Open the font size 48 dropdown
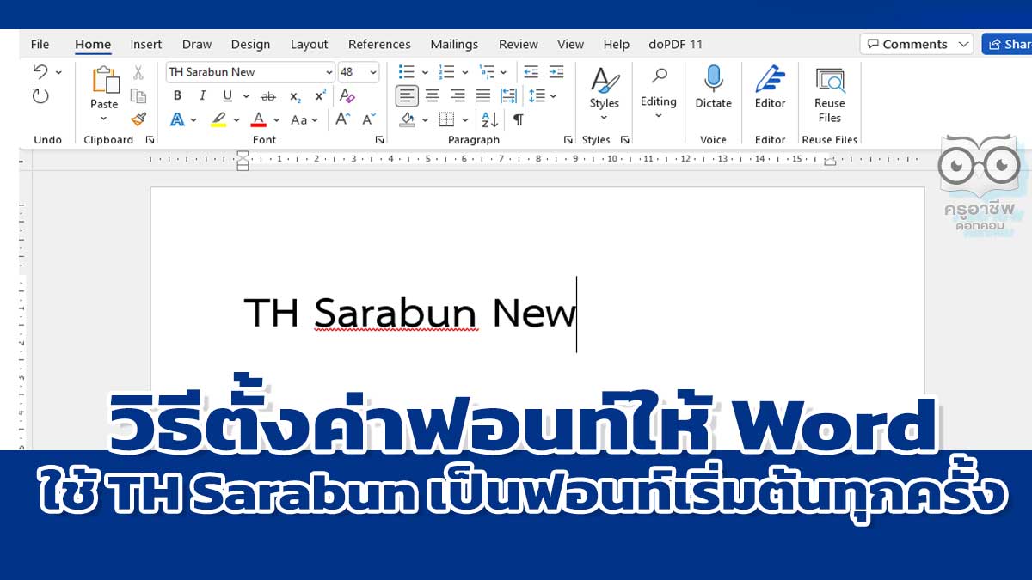This screenshot has width=1032, height=580. coord(373,72)
